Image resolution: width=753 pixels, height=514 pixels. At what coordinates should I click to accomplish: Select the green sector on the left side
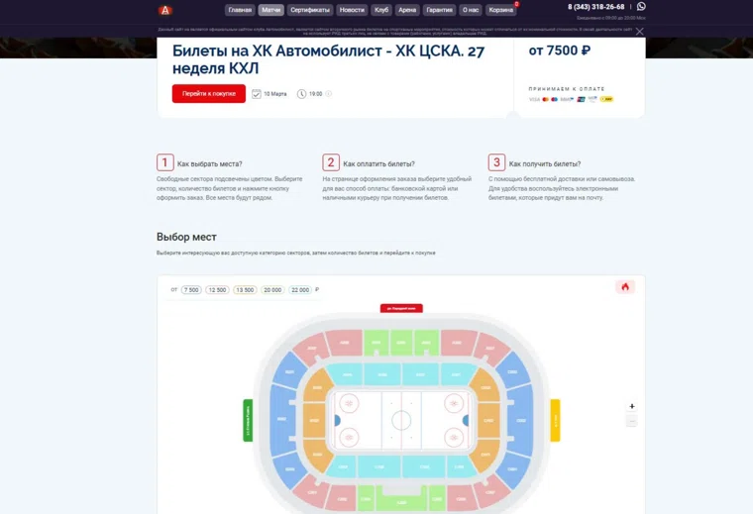pyautogui.click(x=248, y=420)
